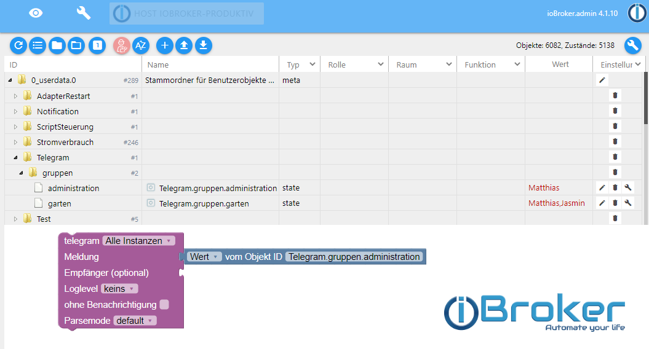Delete the Stromverbrauch folder via trash icon
Screen dimensions: 649x349
(615, 142)
